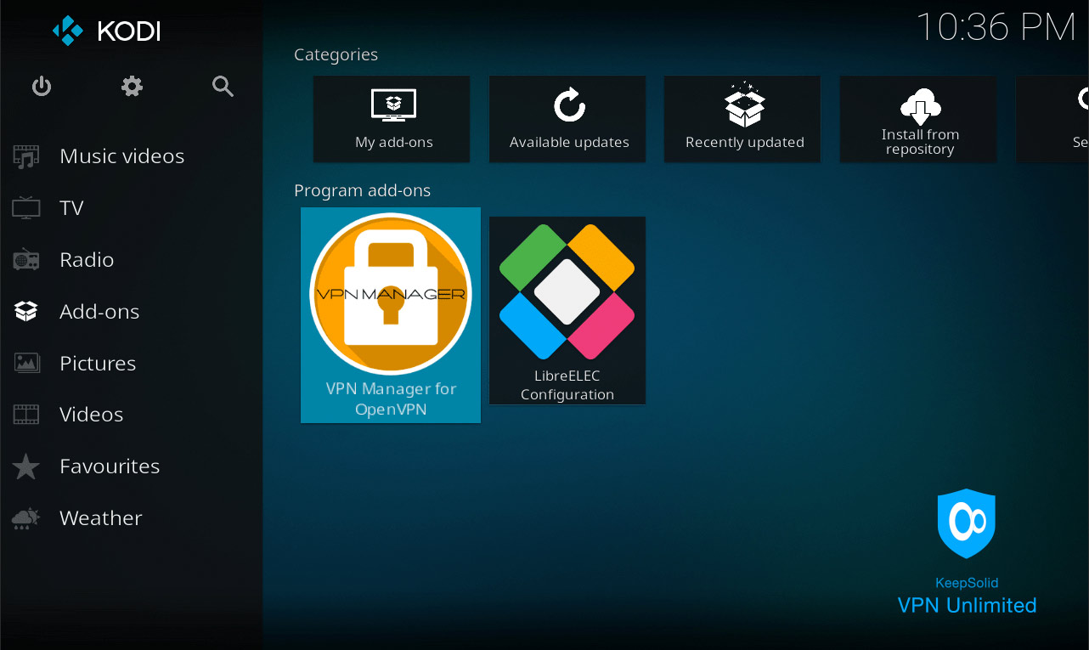Open Install from repository tile
Image resolution: width=1089 pixels, height=650 pixels.
[918, 119]
